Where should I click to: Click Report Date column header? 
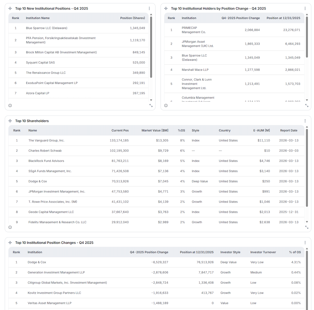click(289, 130)
